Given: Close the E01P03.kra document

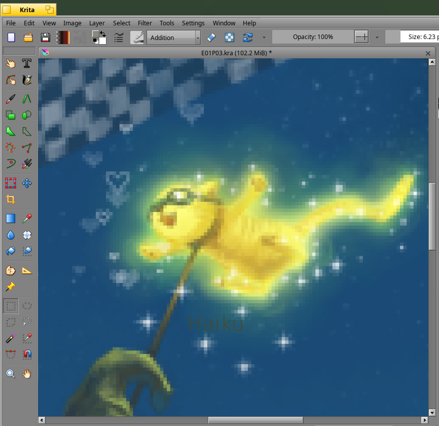Looking at the screenshot, I should click(x=428, y=53).
